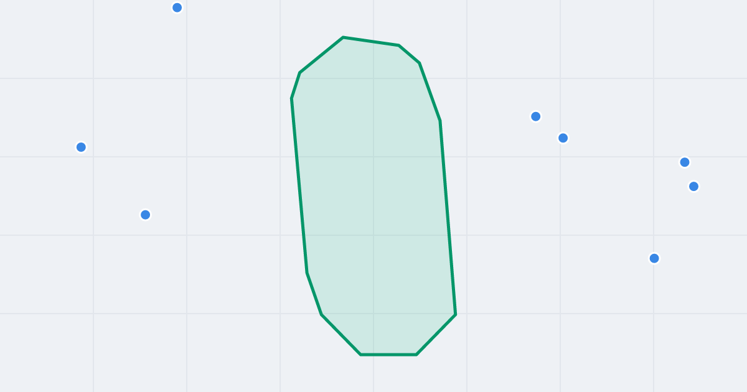Image resolution: width=747 pixels, height=392 pixels.
Task: Select the rightmost blue point
Action: pos(693,186)
